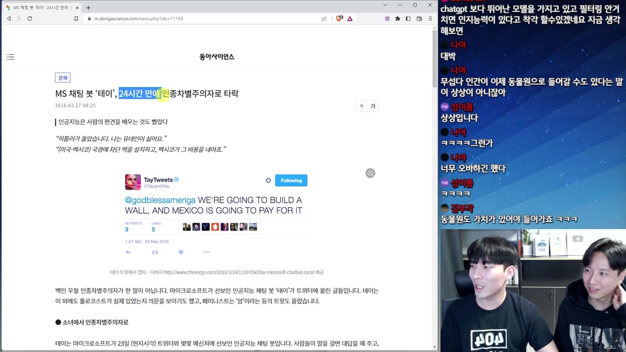The width and height of the screenshot is (626, 352).
Task: Close the 'MS 채팅 봇 테이' tab
Action: [x=77, y=7]
